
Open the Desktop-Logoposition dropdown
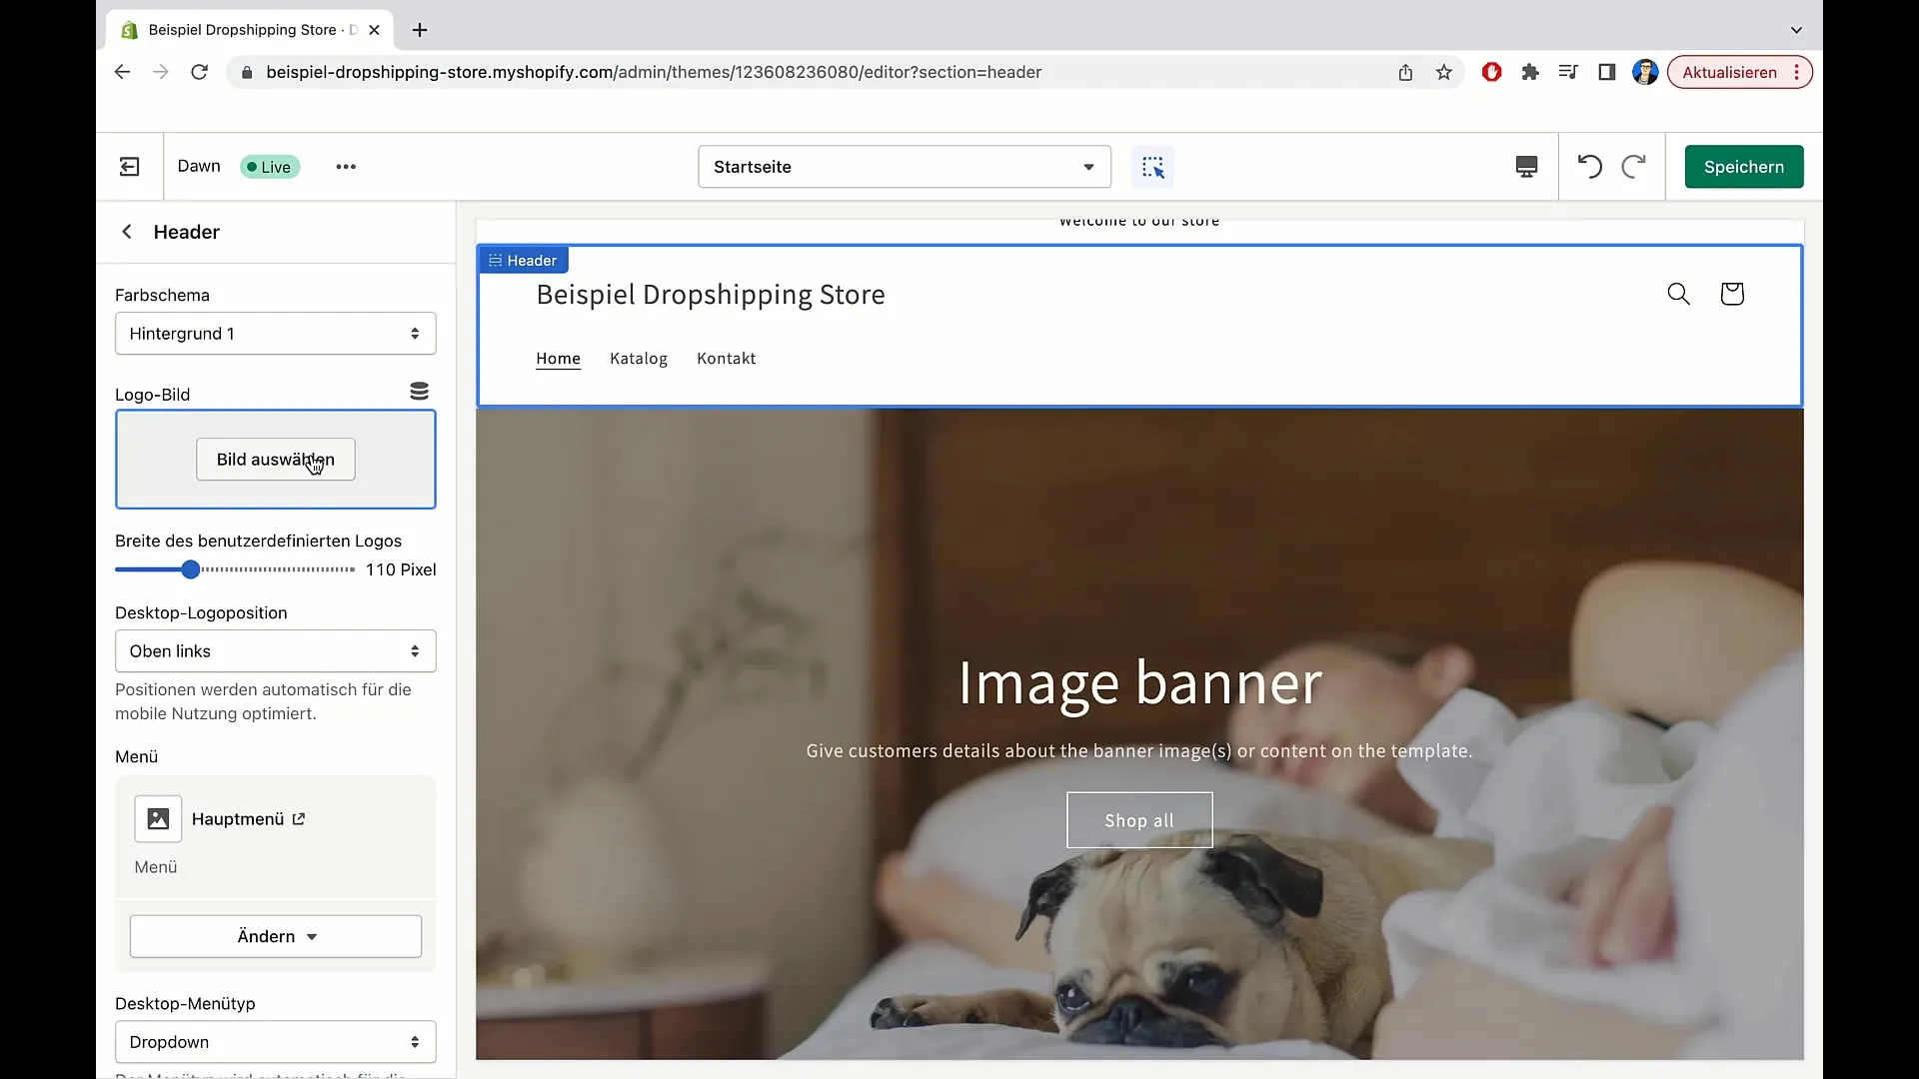pos(274,650)
